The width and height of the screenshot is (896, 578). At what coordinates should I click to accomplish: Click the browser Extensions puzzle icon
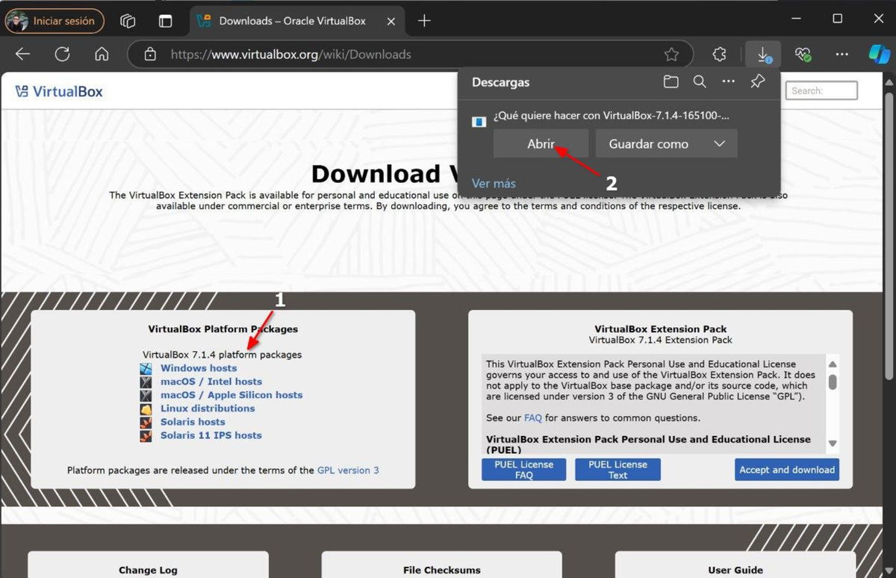[x=719, y=55]
